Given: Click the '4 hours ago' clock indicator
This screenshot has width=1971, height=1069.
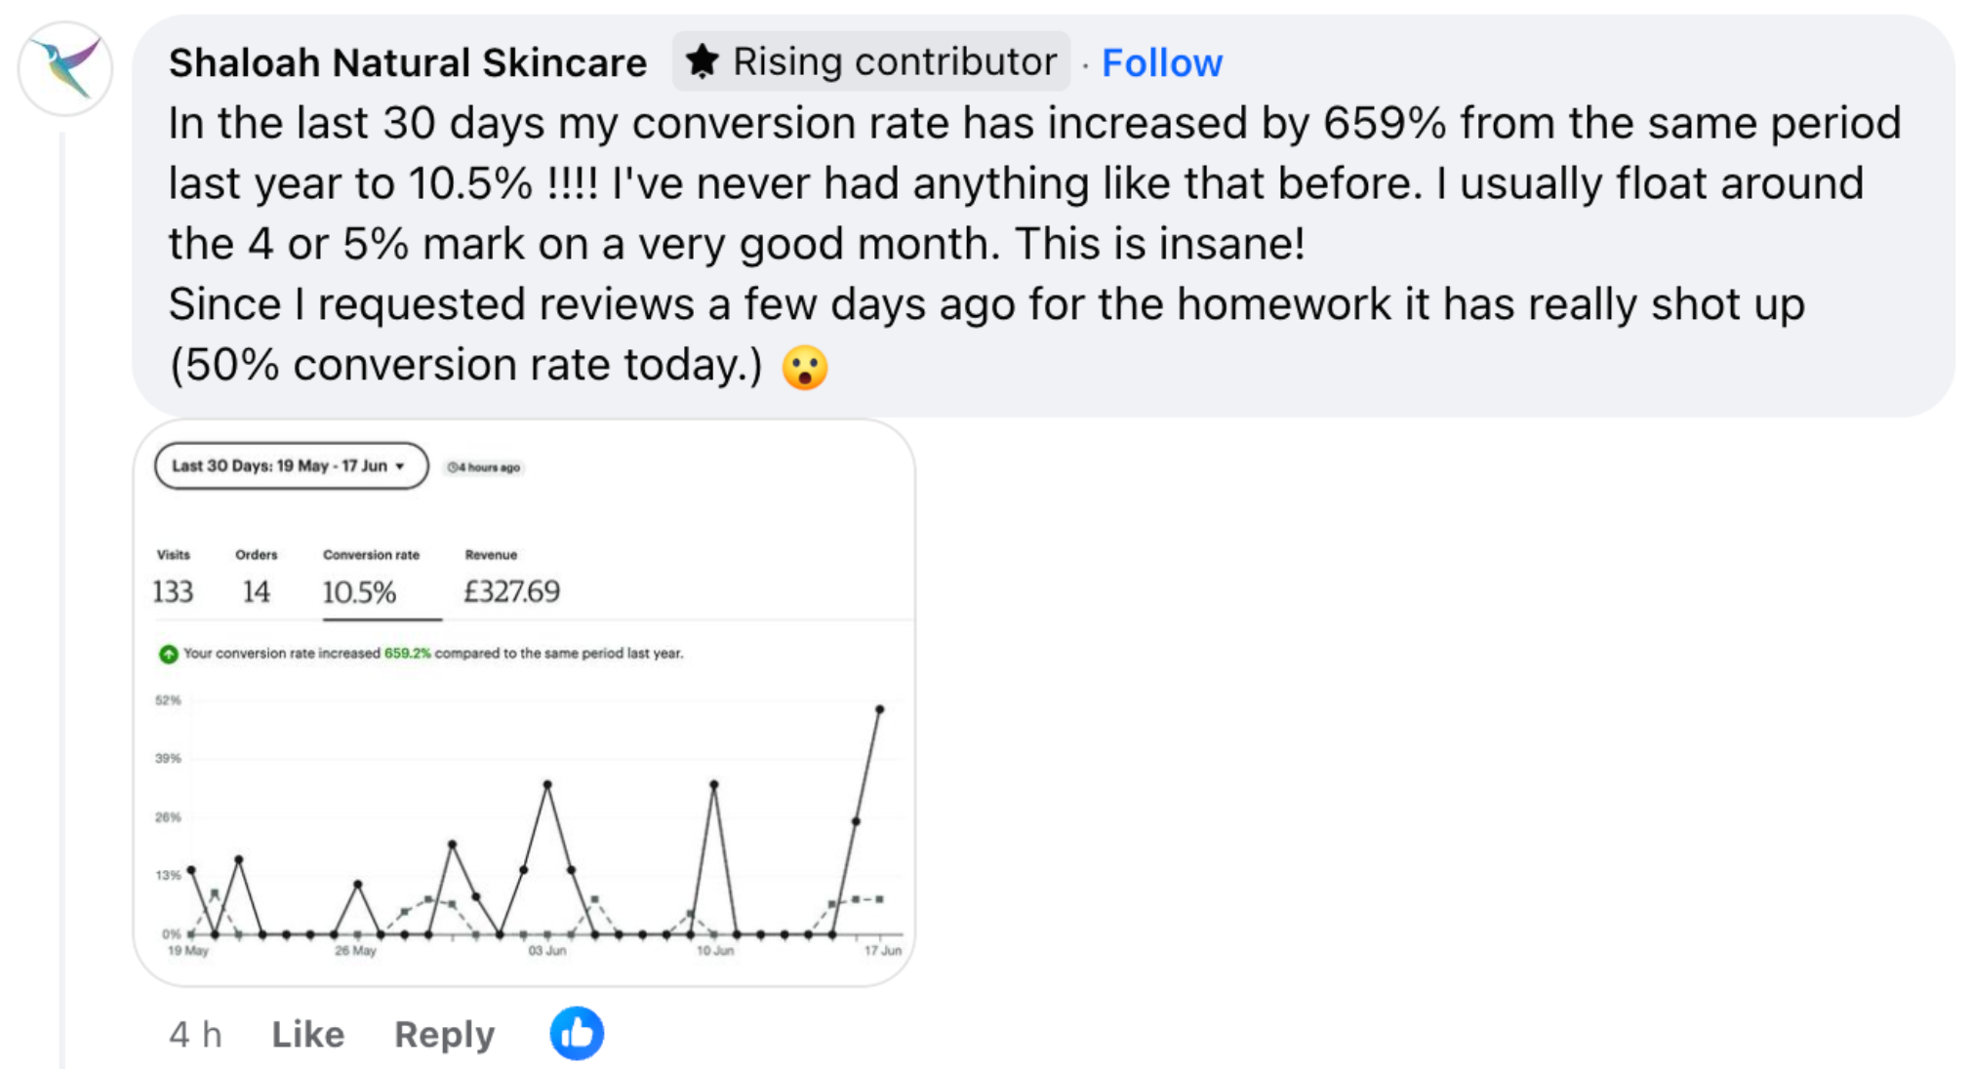Looking at the screenshot, I should (x=484, y=467).
